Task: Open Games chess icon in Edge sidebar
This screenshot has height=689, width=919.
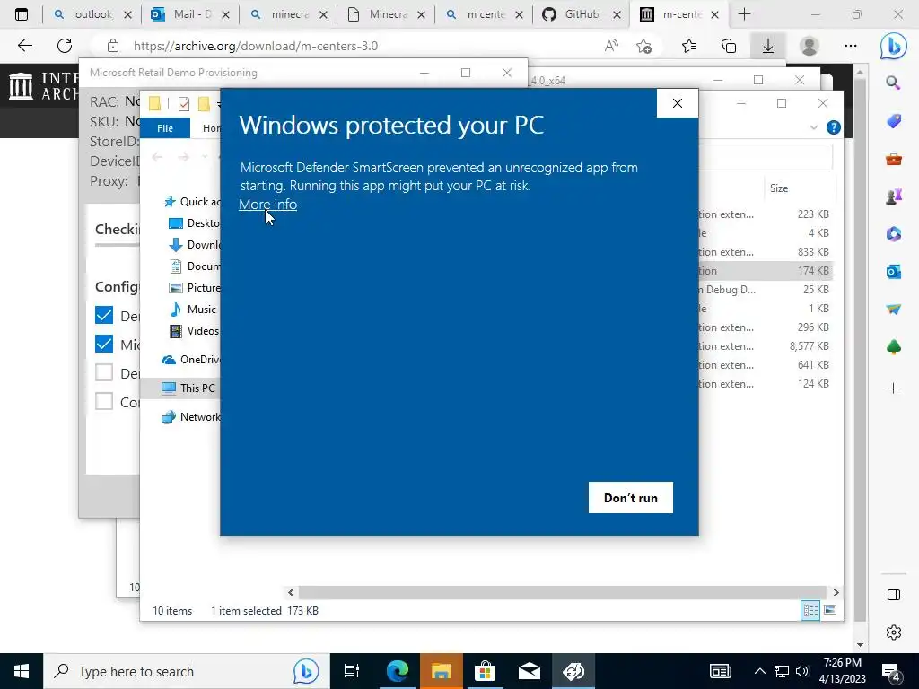Action: (893, 196)
